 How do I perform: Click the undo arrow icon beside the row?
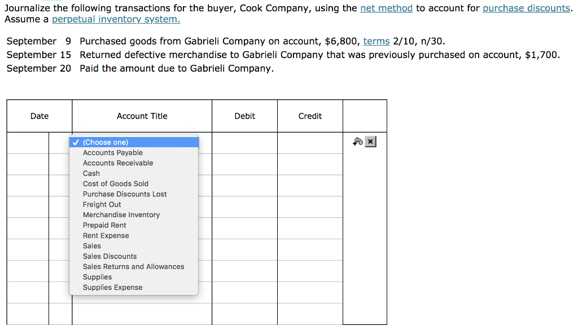(357, 142)
